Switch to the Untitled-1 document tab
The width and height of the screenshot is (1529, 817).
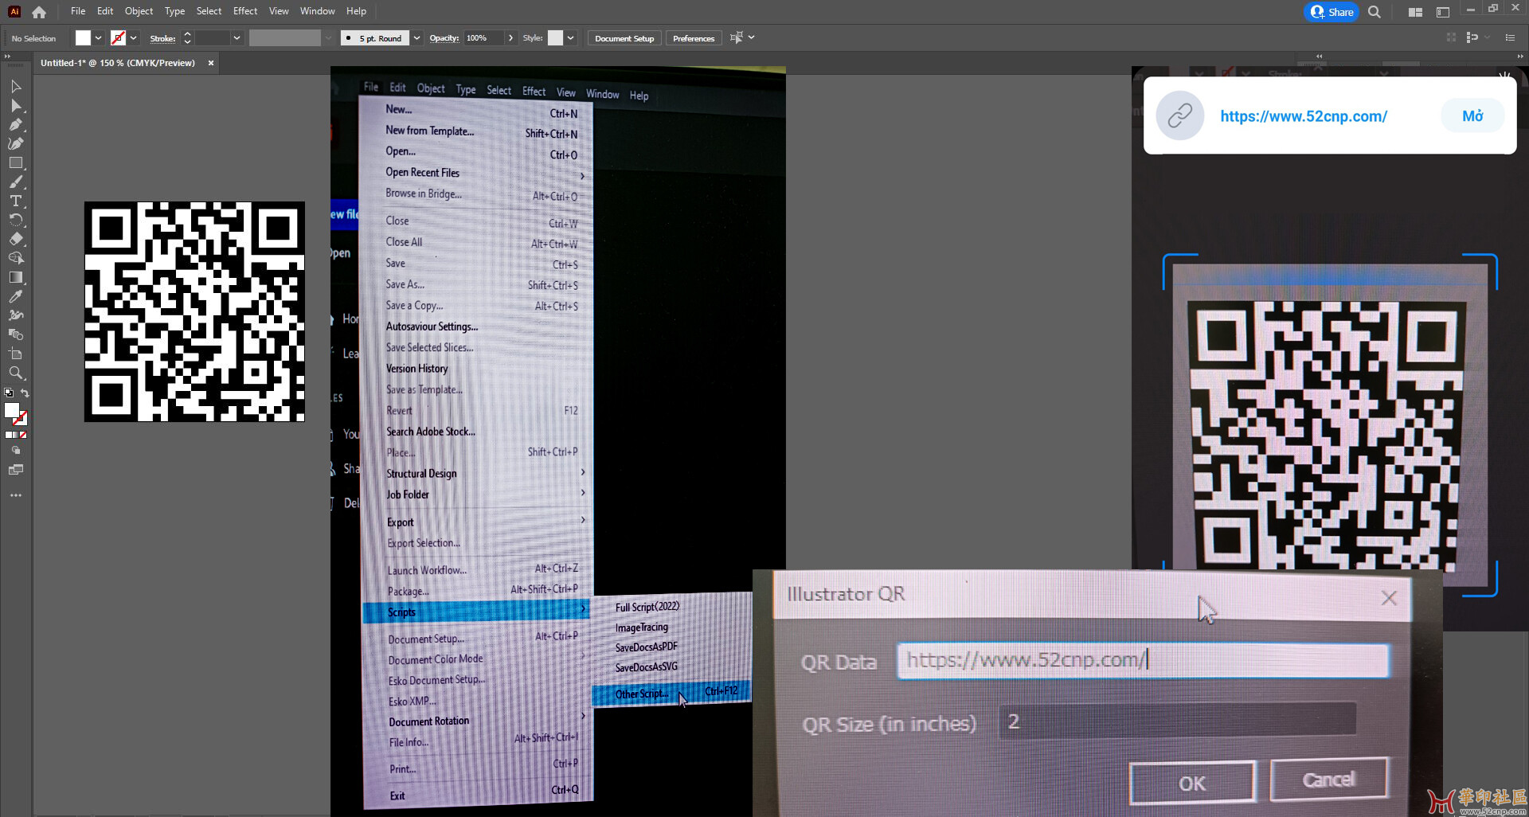coord(118,63)
